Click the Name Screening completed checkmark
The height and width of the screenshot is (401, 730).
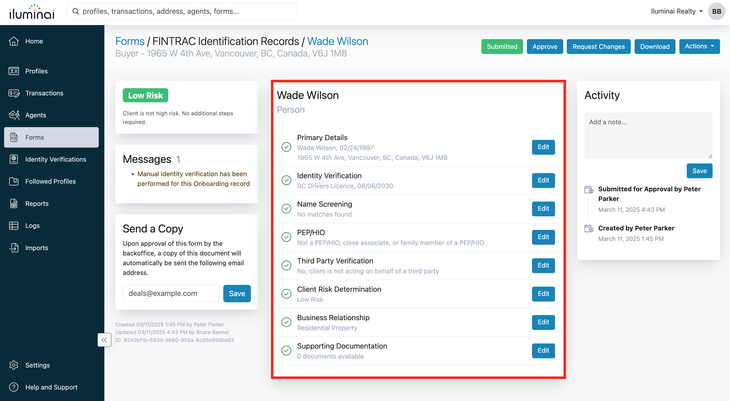(x=286, y=209)
